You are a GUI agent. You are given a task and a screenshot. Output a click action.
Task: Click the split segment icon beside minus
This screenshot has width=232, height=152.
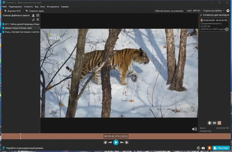(x=220, y=123)
